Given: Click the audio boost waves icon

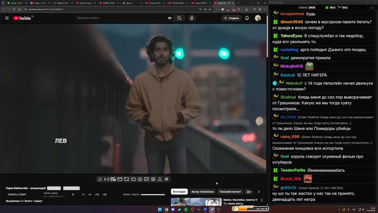Looking at the screenshot, I should coord(107,179).
